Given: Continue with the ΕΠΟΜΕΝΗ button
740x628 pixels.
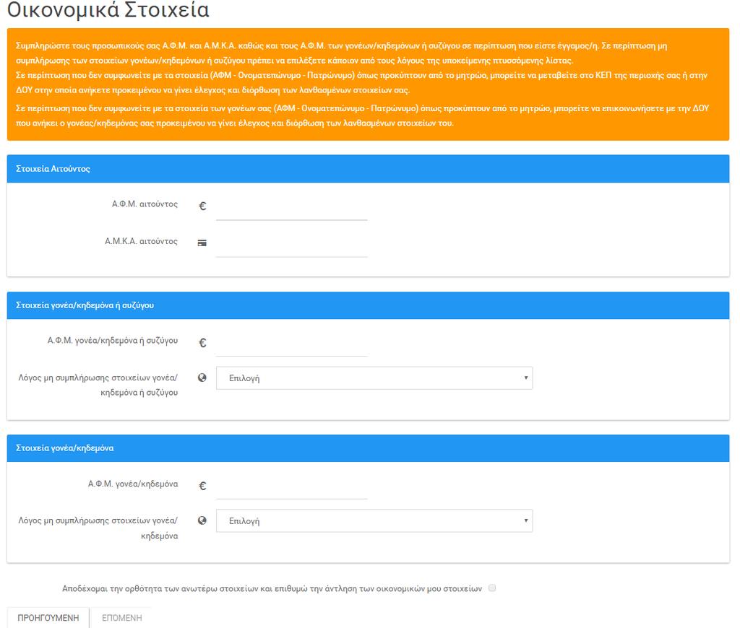Looking at the screenshot, I should (121, 618).
